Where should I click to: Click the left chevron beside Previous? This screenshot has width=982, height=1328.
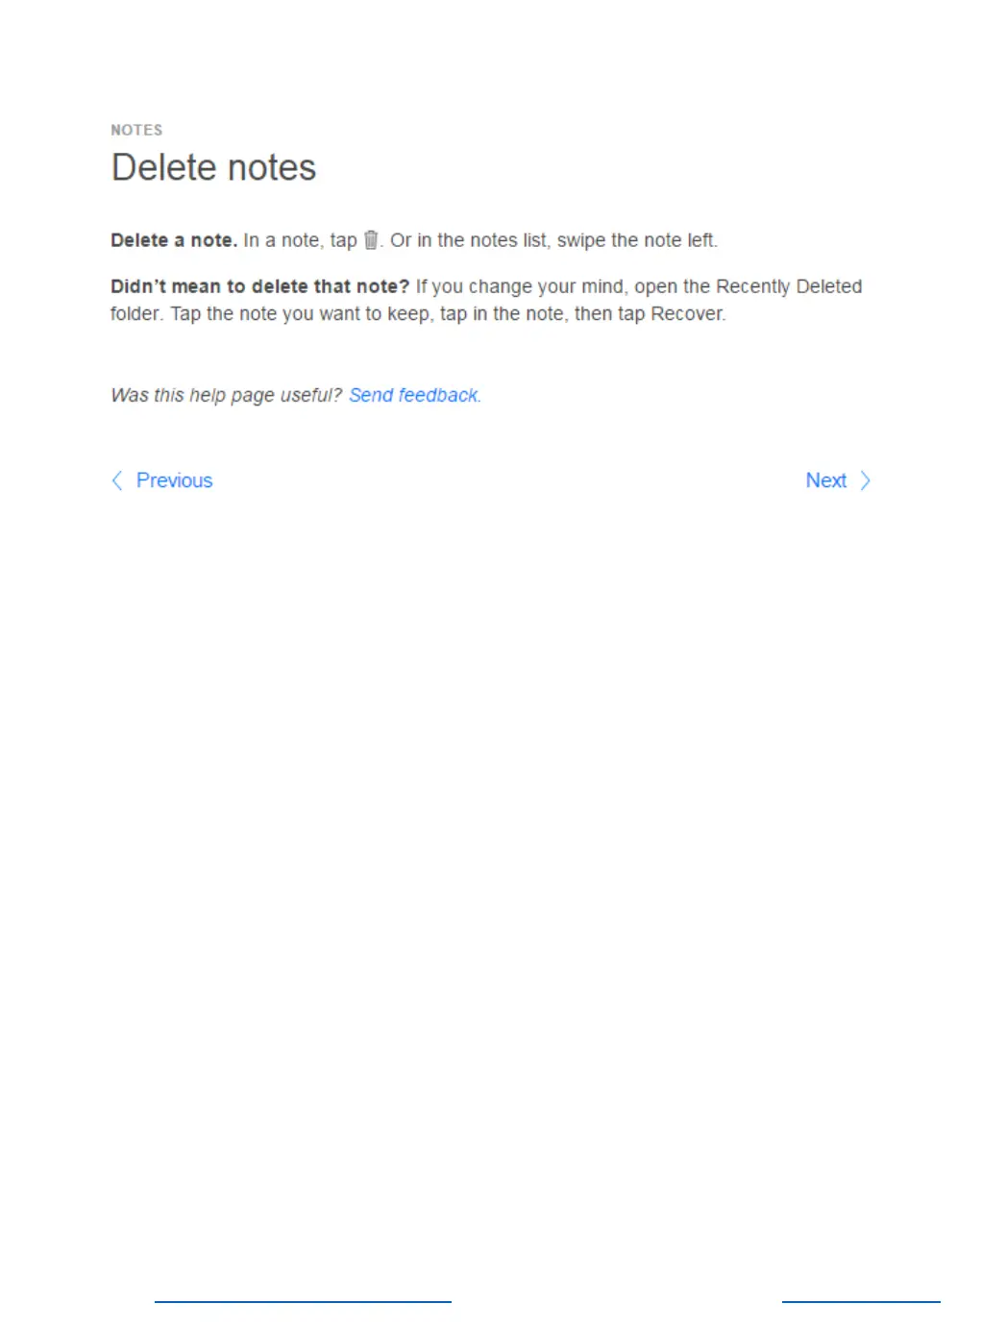point(117,480)
